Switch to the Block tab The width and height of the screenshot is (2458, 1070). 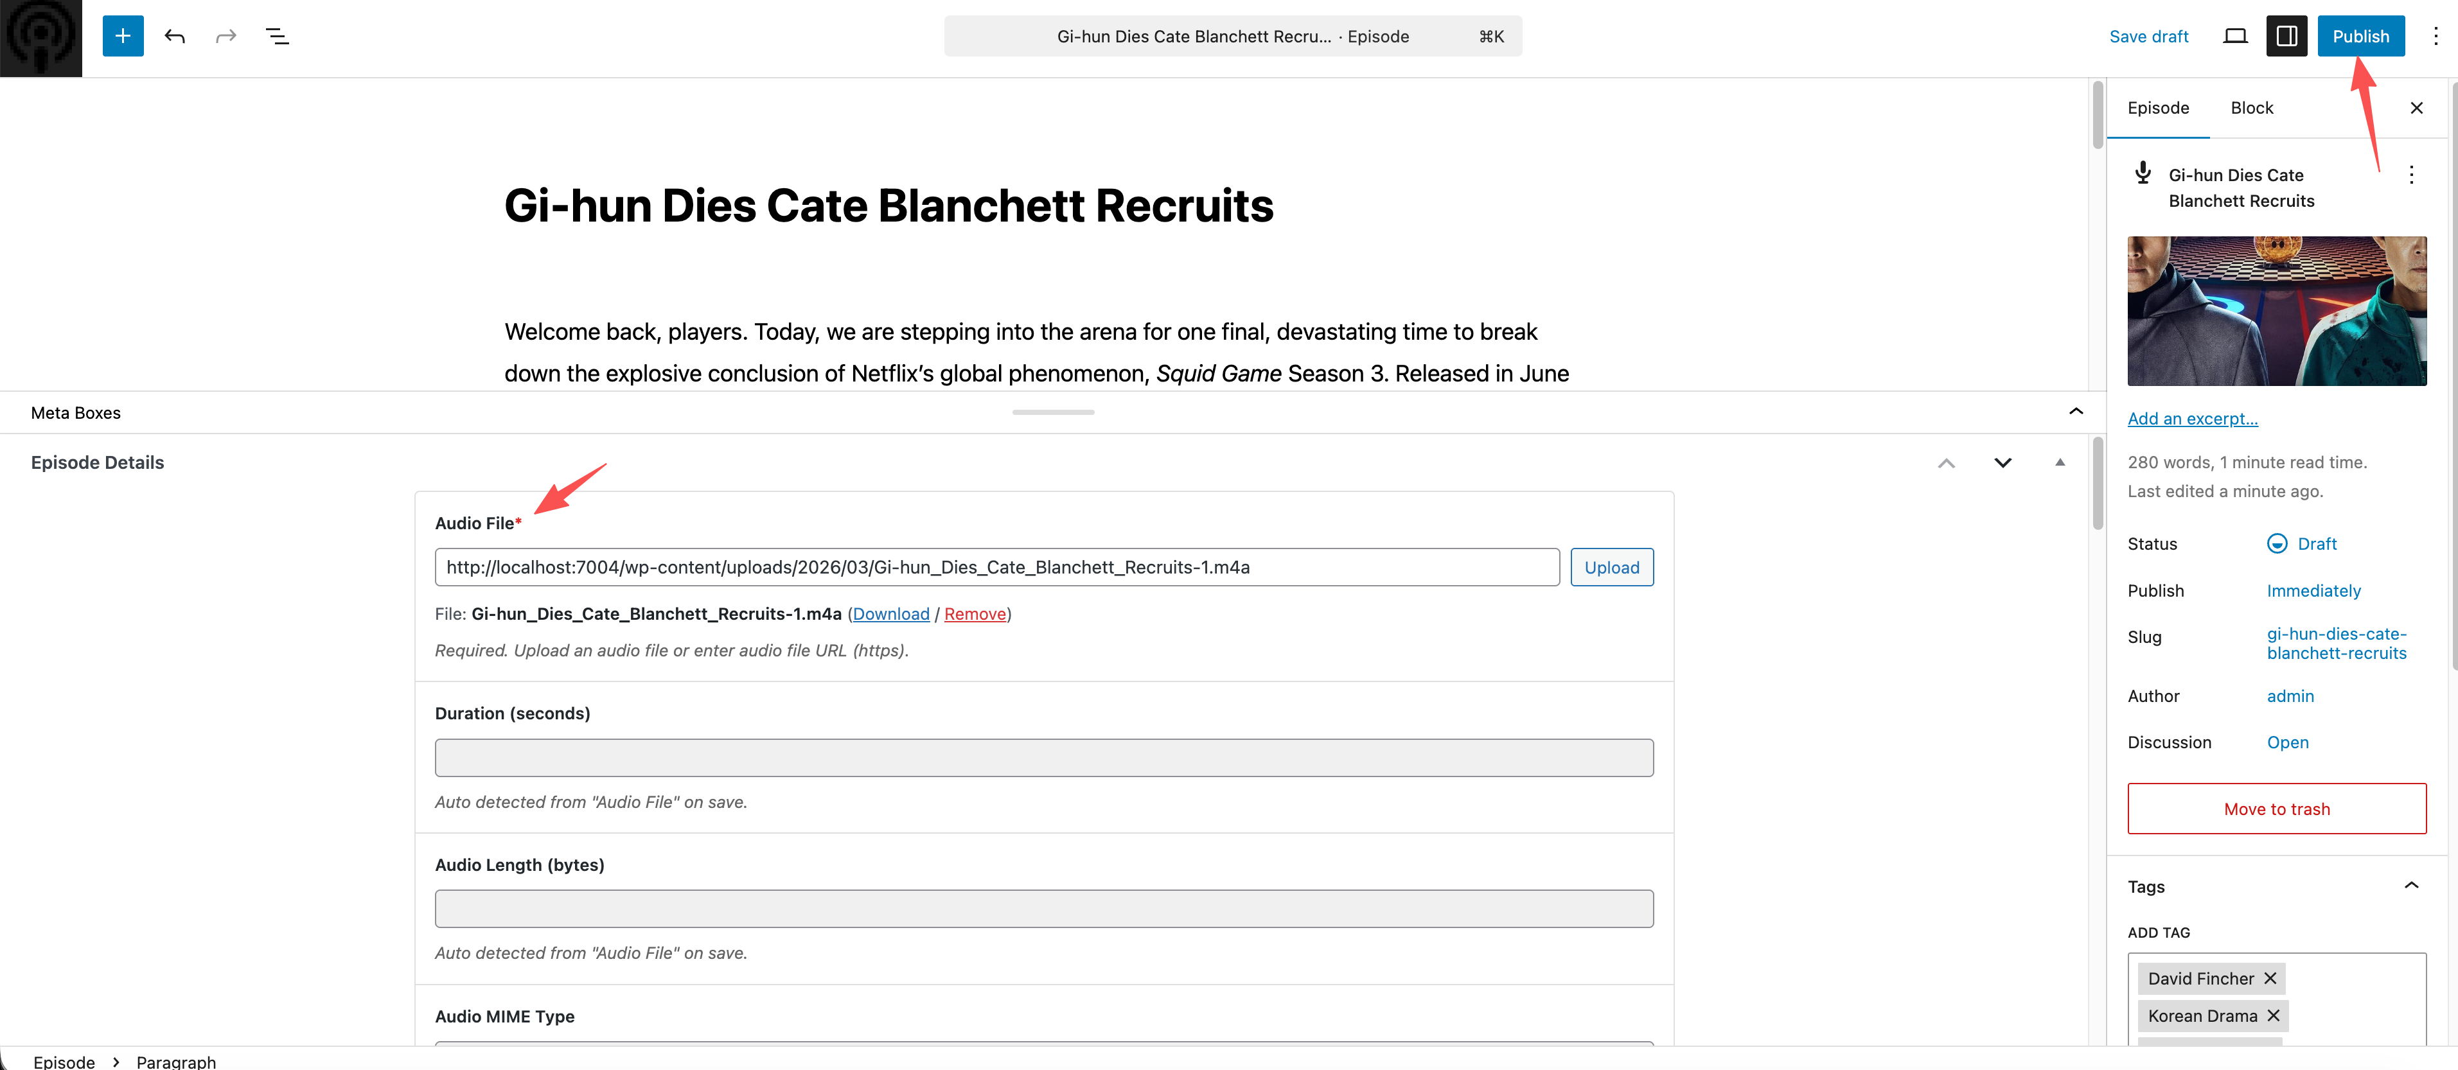click(x=2252, y=108)
